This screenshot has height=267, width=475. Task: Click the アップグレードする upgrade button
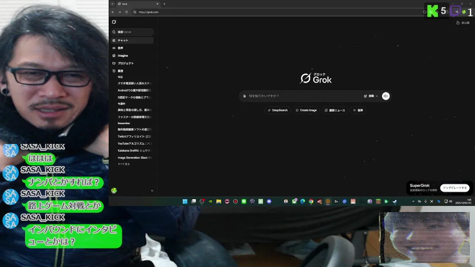[x=455, y=188]
